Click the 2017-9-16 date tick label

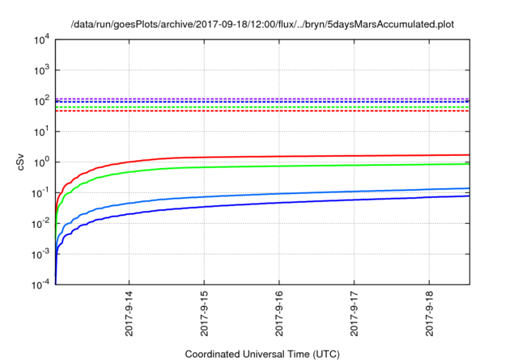tap(279, 314)
